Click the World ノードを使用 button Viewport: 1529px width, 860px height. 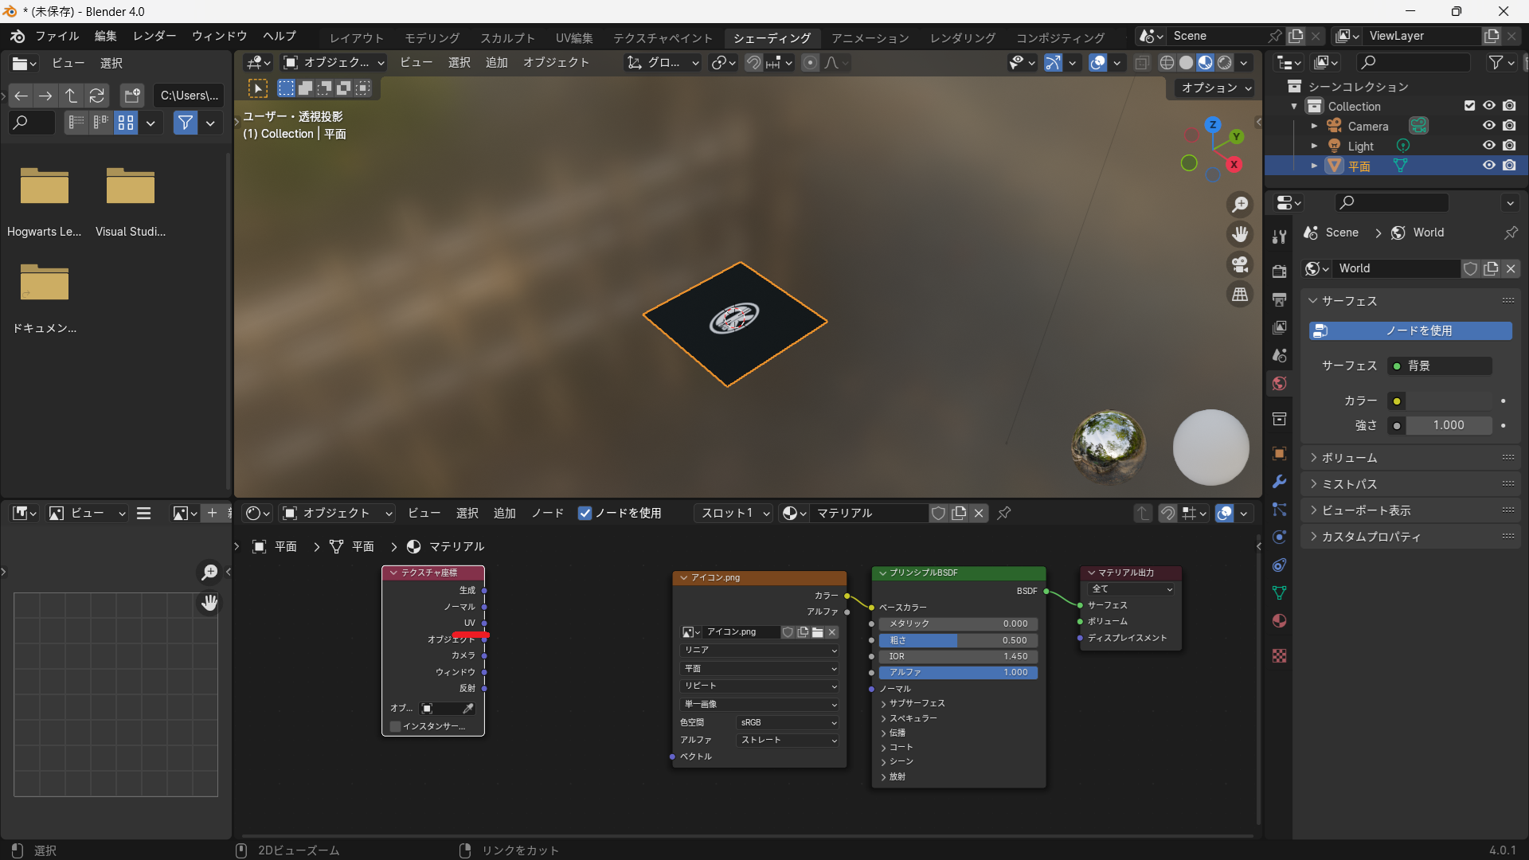[1410, 330]
